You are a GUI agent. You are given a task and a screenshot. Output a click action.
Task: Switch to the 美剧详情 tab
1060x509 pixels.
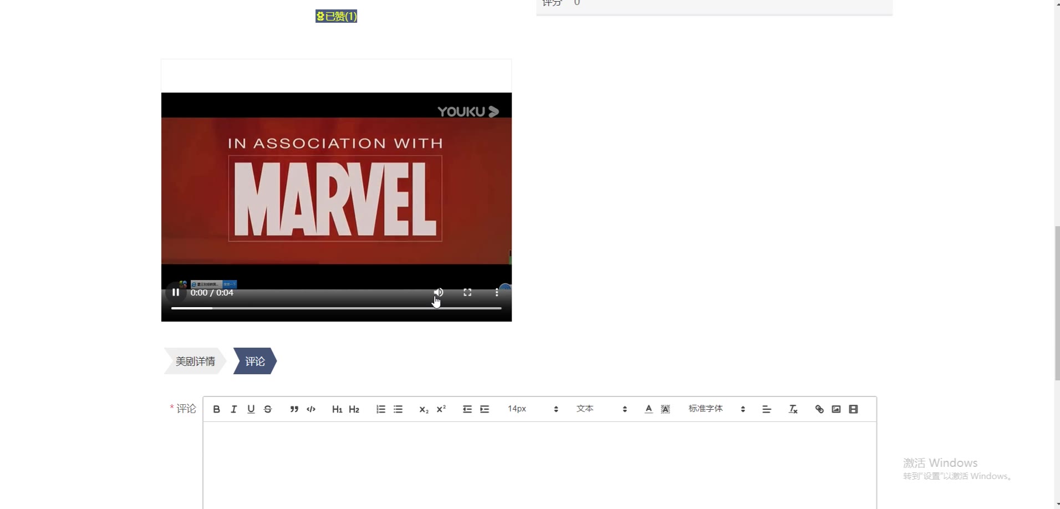coord(195,362)
